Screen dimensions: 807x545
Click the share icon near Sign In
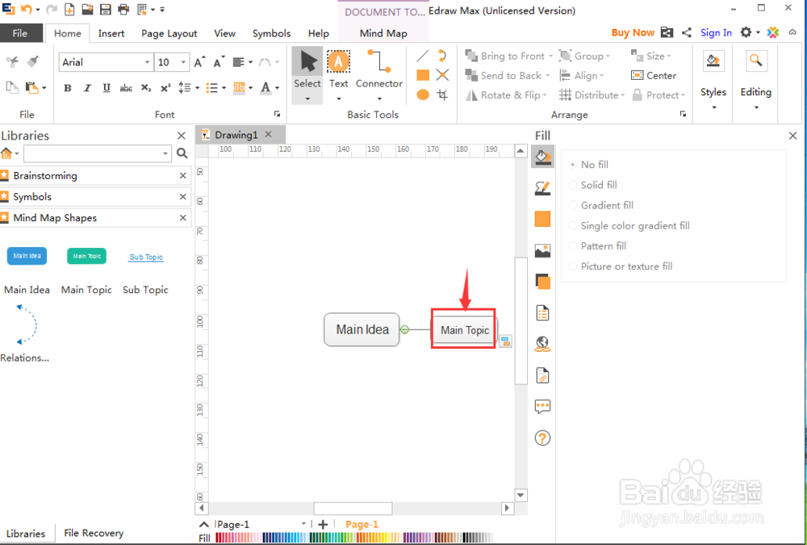point(687,32)
